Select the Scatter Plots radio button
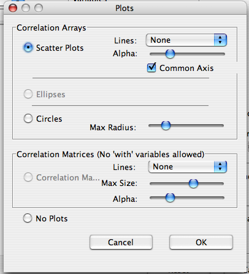 click(28, 48)
